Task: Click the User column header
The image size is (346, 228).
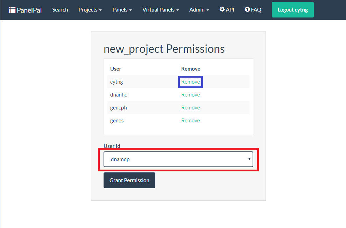Action: tap(116, 69)
